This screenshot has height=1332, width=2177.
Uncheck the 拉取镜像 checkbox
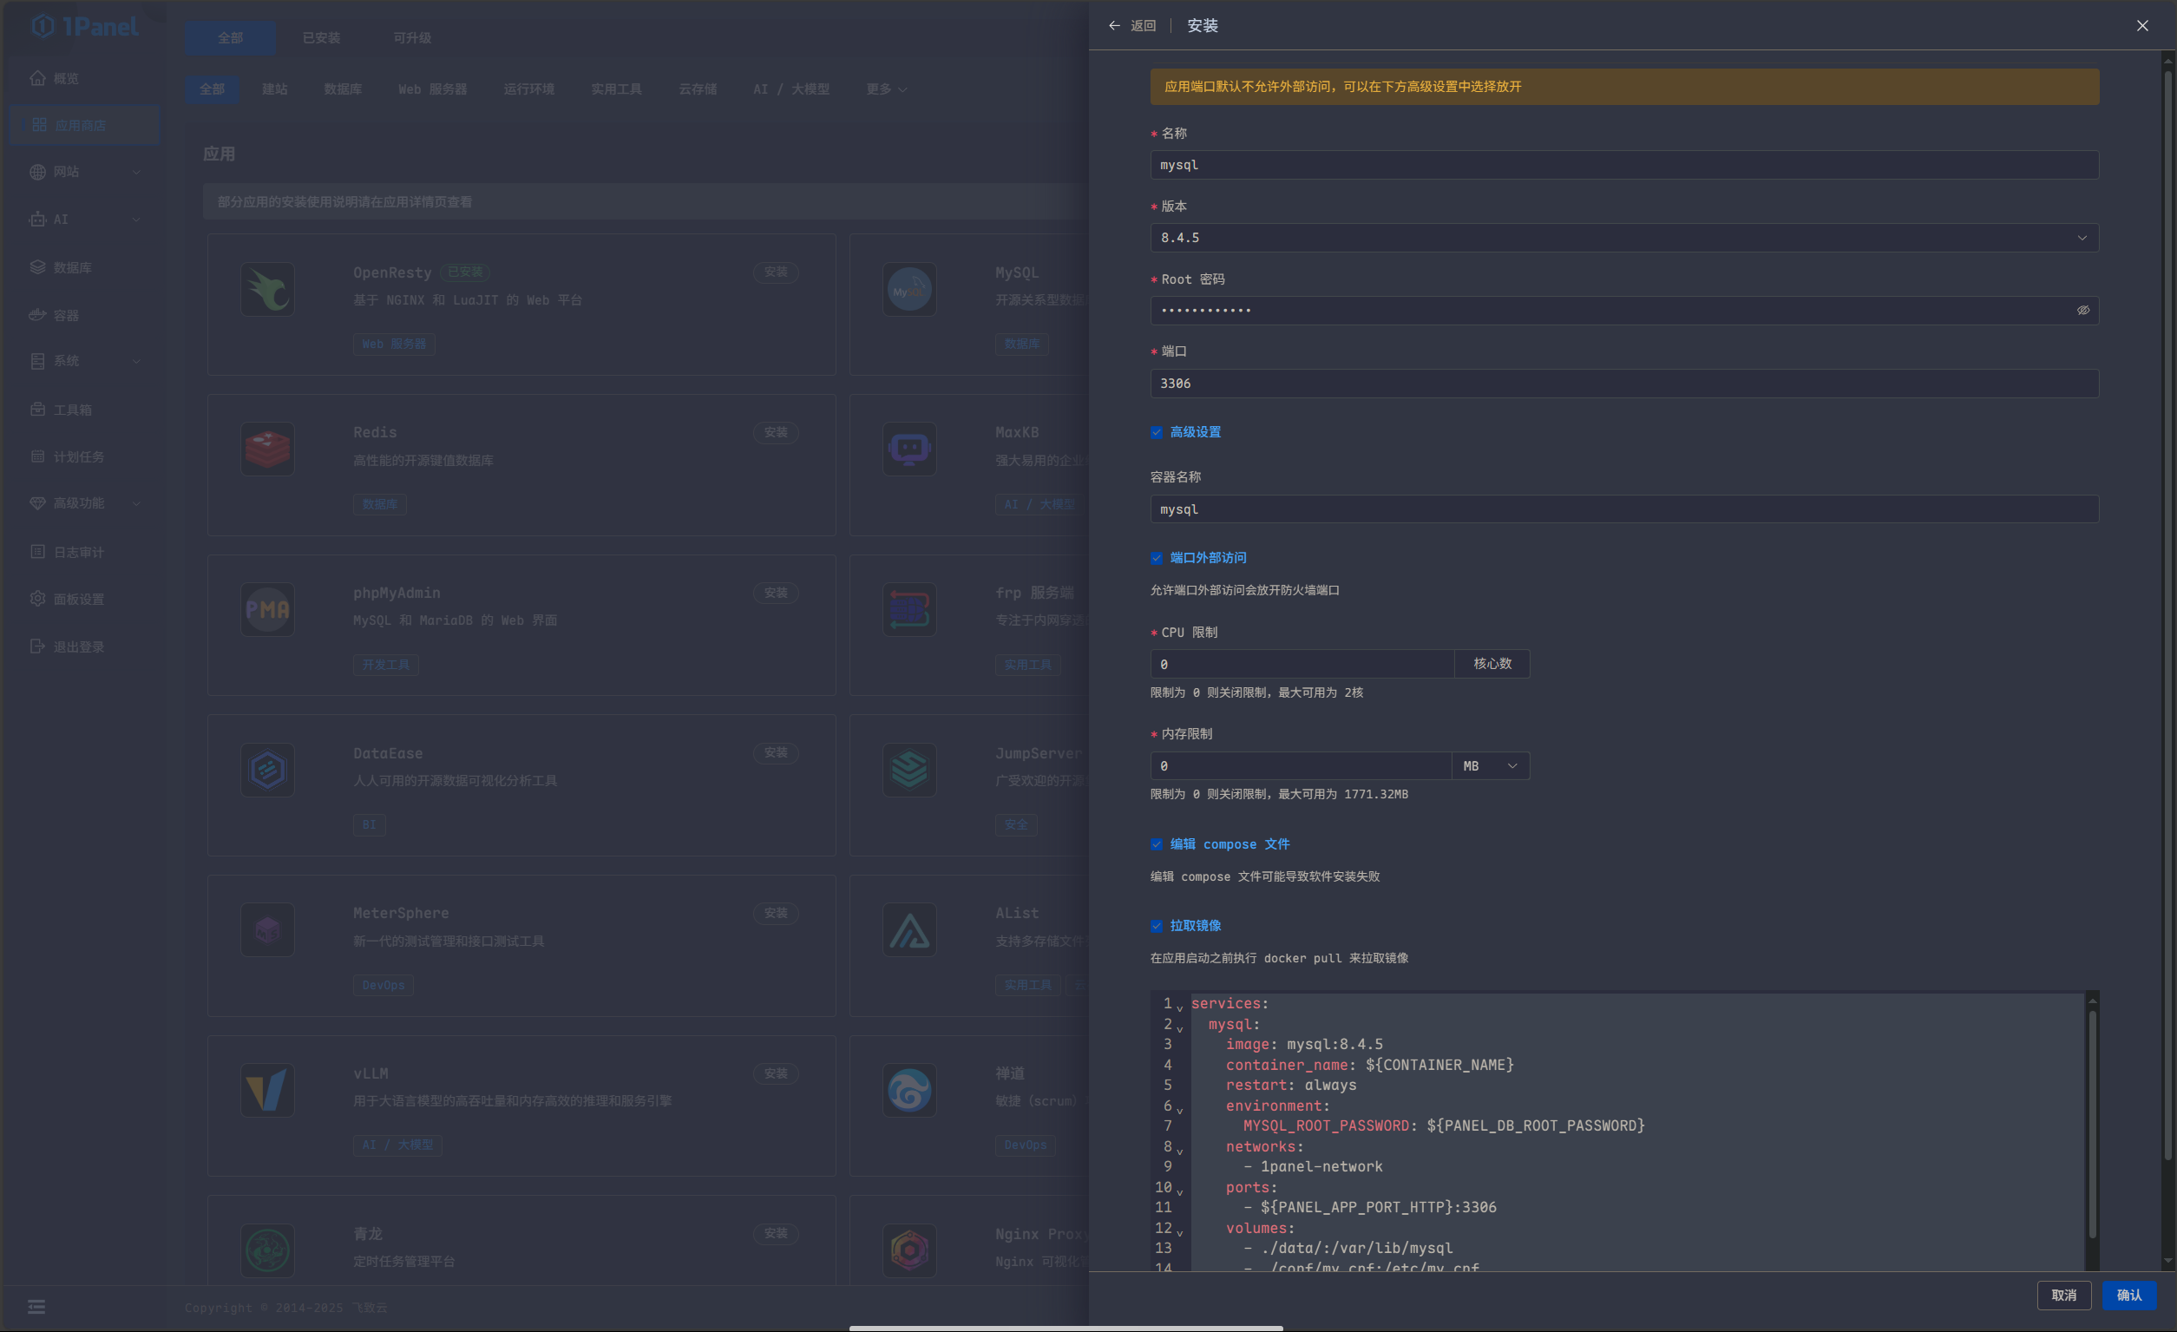click(x=1157, y=925)
